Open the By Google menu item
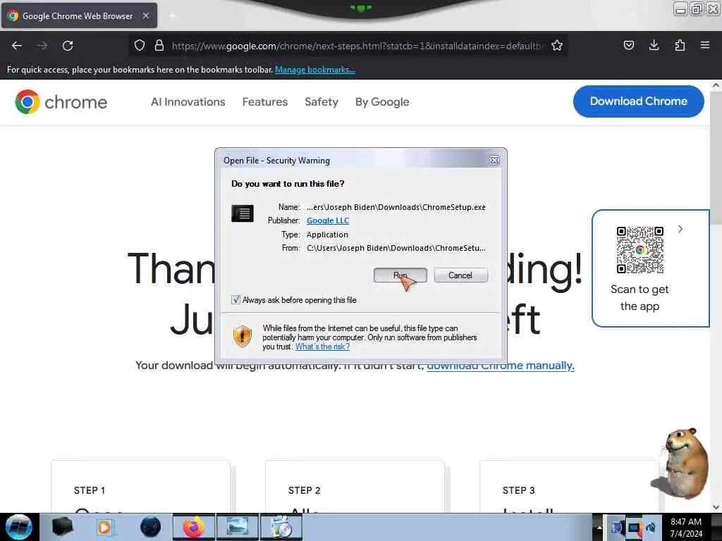722x541 pixels. [x=382, y=101]
